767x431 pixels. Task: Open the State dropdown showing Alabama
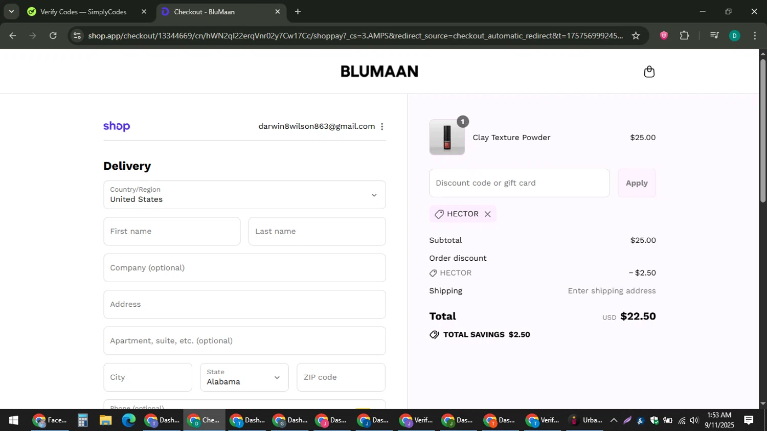[x=244, y=377]
